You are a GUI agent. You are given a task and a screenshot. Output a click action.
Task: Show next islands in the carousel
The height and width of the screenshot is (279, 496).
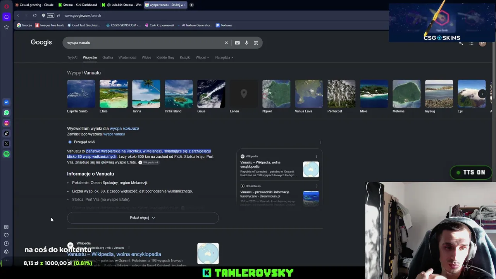coord(482,94)
